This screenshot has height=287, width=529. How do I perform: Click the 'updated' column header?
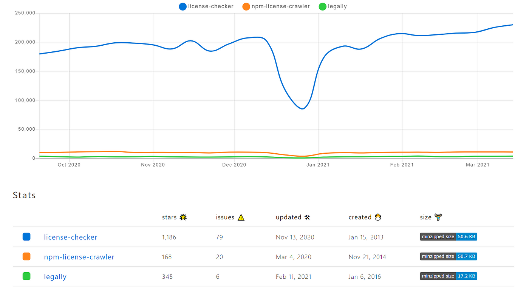288,217
